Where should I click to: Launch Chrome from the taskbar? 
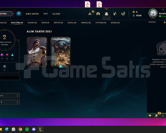point(20,129)
